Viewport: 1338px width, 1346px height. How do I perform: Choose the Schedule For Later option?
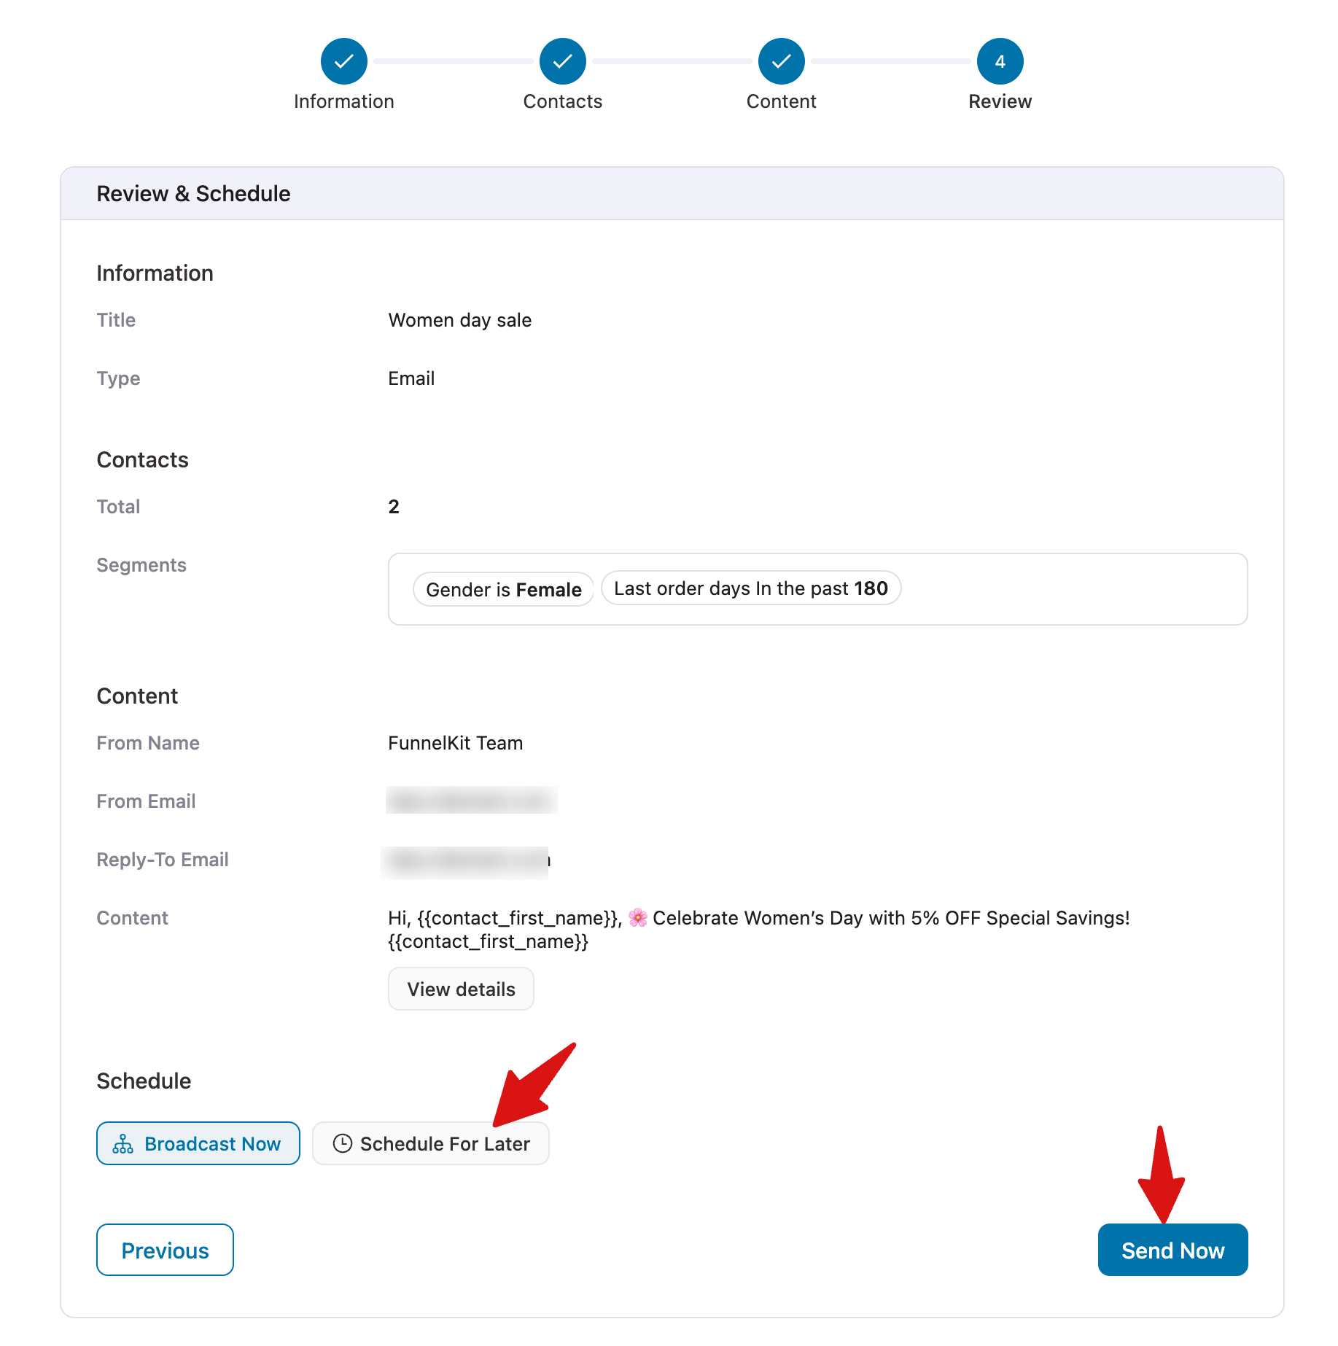tap(431, 1143)
